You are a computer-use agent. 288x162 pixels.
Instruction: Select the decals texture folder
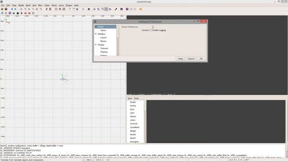click(133, 135)
